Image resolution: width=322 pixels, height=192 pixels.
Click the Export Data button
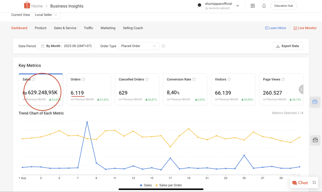coord(287,46)
